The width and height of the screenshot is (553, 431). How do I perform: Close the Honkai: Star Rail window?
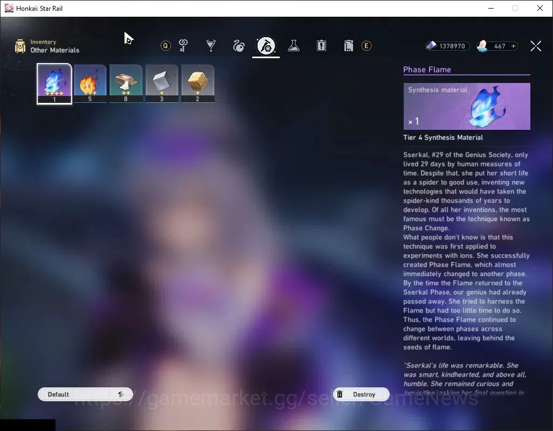(540, 8)
